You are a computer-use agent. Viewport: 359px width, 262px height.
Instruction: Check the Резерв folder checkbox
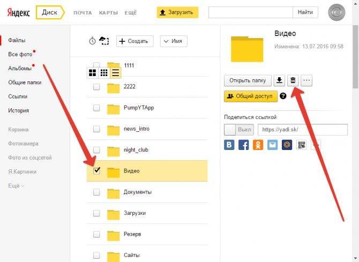pyautogui.click(x=96, y=234)
